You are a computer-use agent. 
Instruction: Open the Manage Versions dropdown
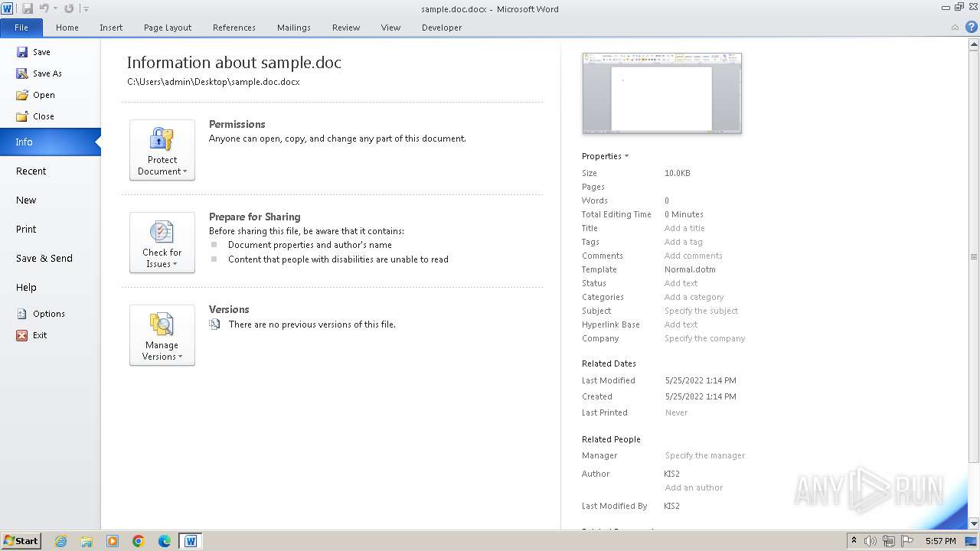tap(162, 335)
